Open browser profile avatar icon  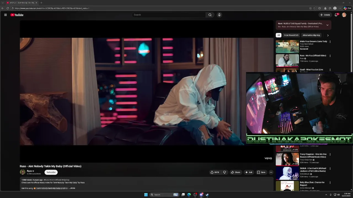tap(335, 8)
